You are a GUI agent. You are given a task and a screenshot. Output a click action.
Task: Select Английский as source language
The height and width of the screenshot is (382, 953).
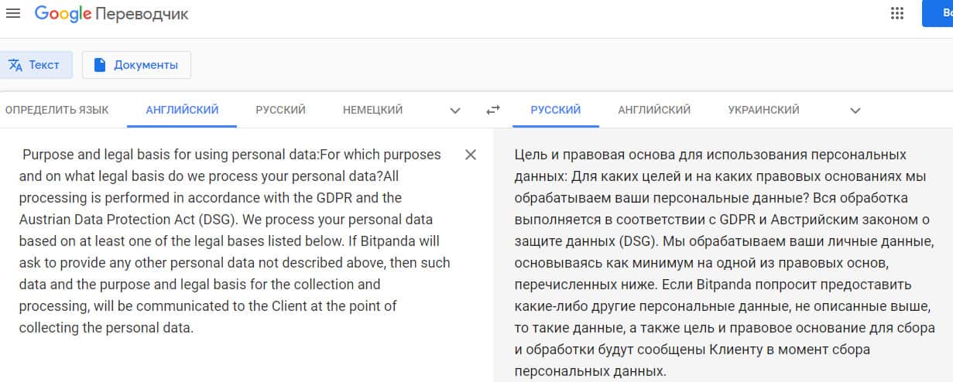pos(182,110)
